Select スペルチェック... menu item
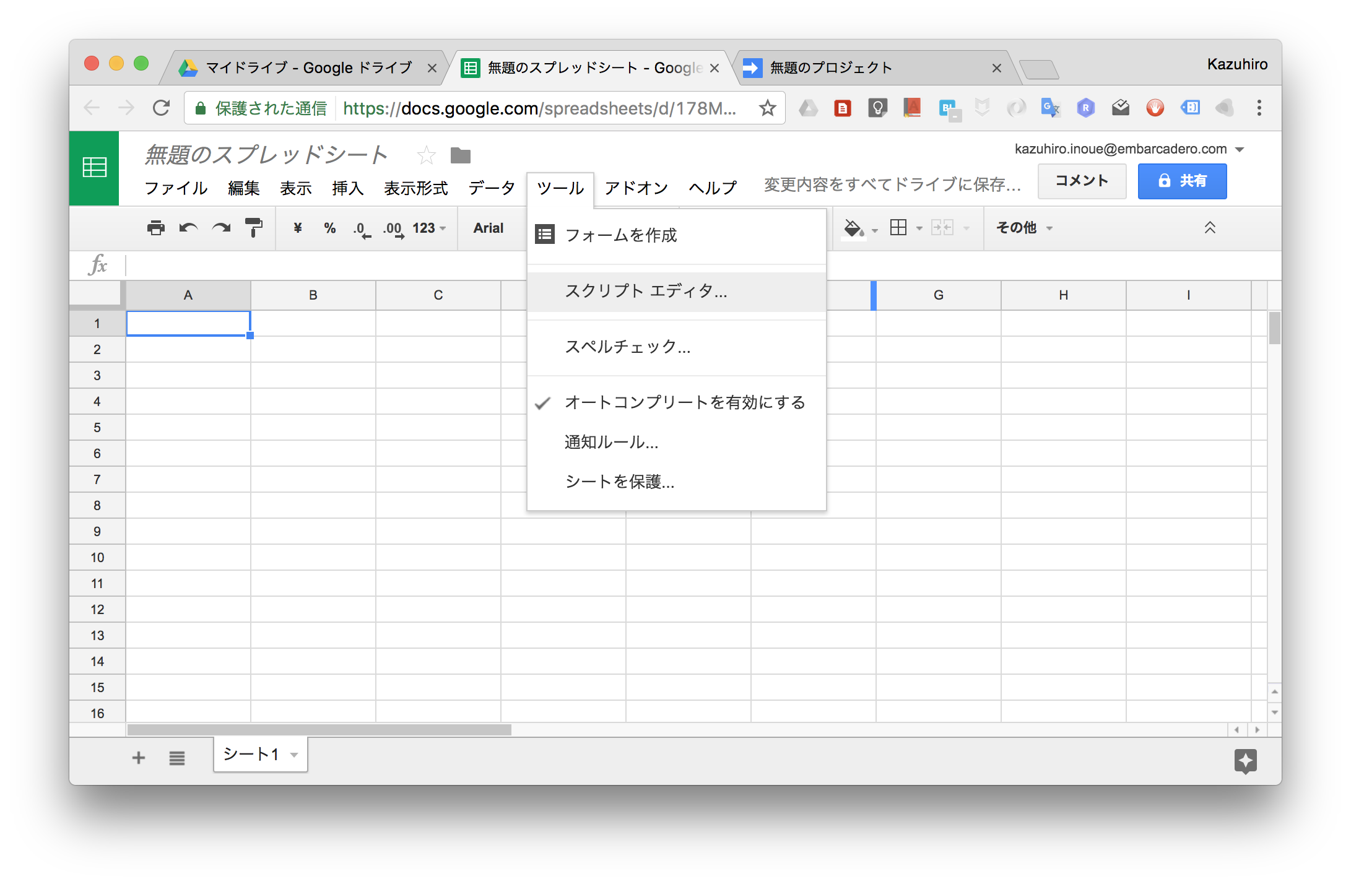This screenshot has height=884, width=1351. [676, 347]
